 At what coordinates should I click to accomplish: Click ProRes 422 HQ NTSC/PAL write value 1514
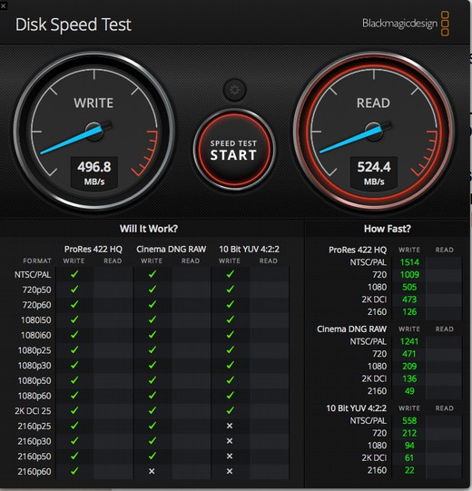coord(409,262)
